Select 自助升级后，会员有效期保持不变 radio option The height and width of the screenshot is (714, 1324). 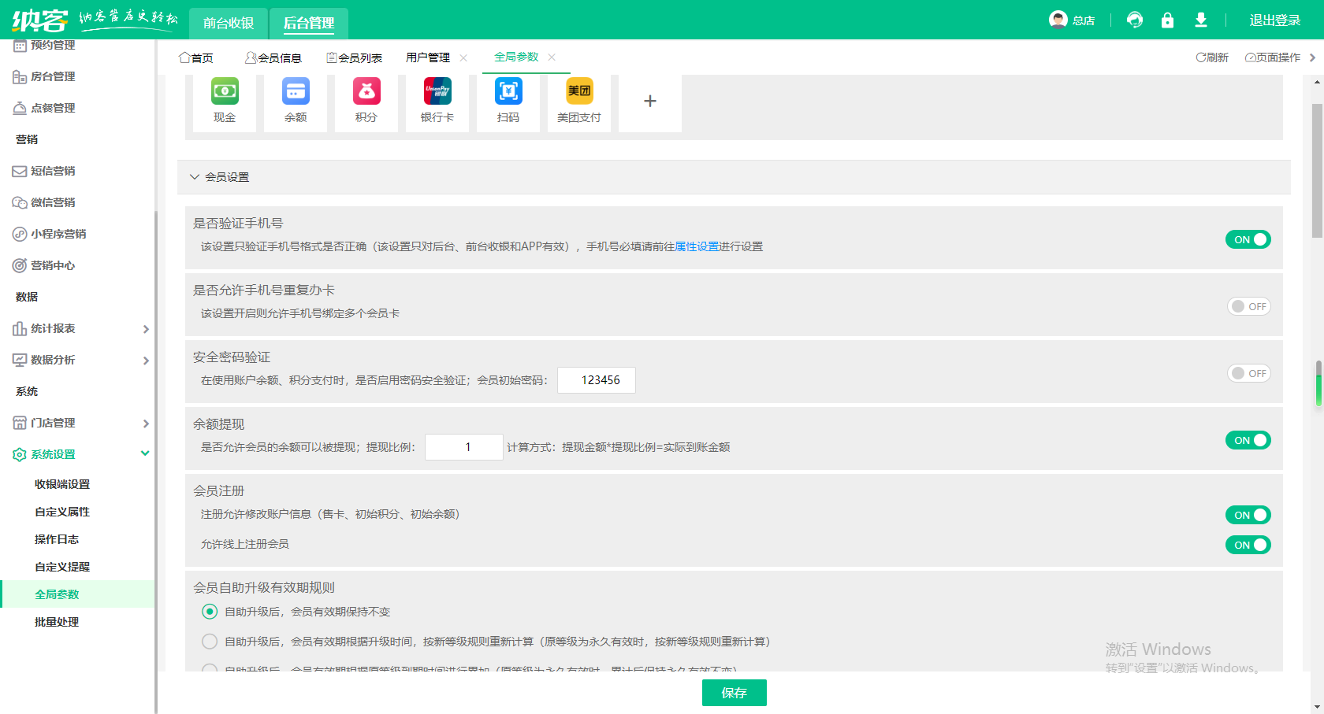[210, 612]
